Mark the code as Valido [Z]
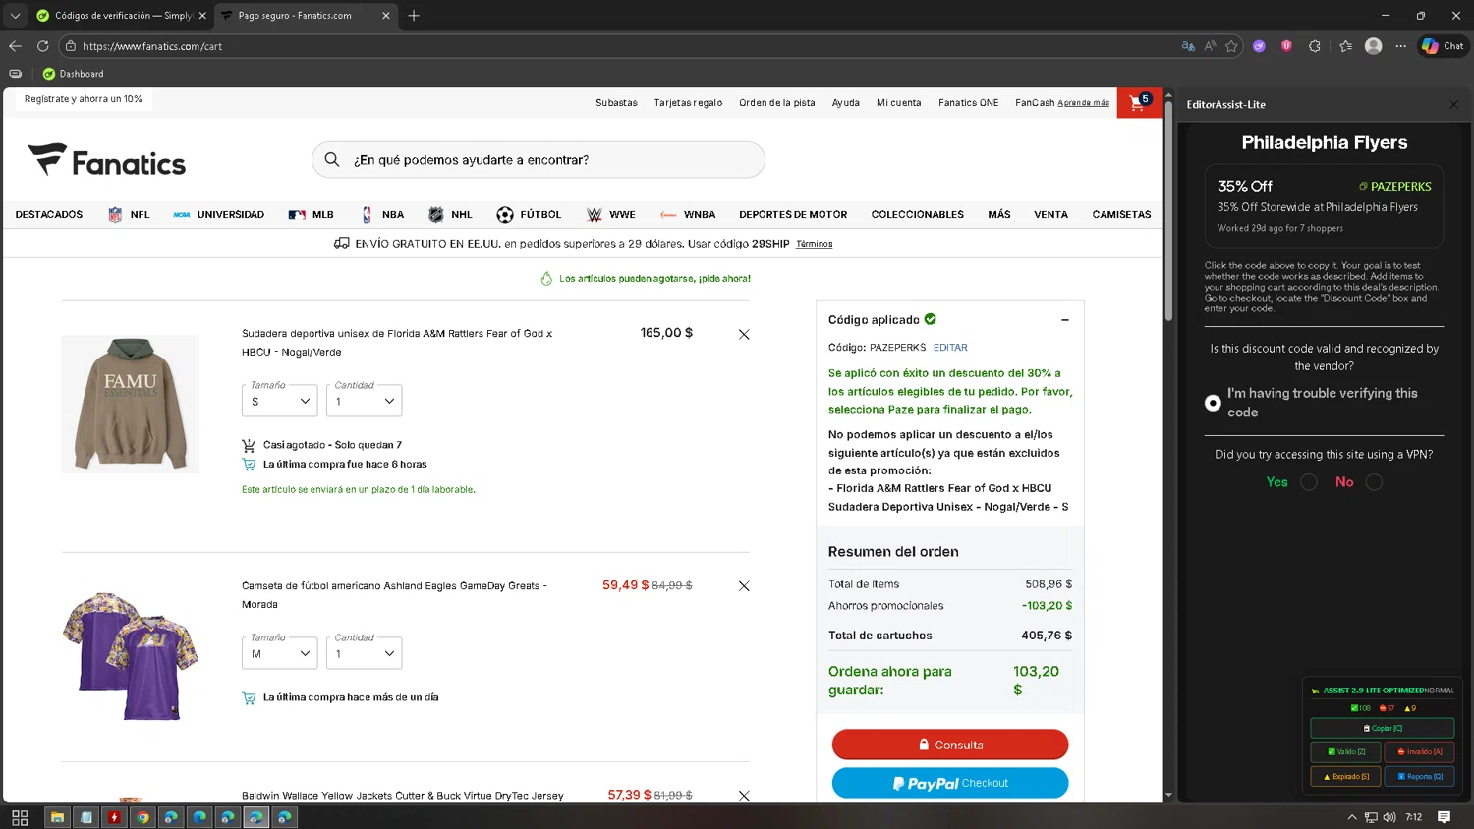 pyautogui.click(x=1345, y=751)
